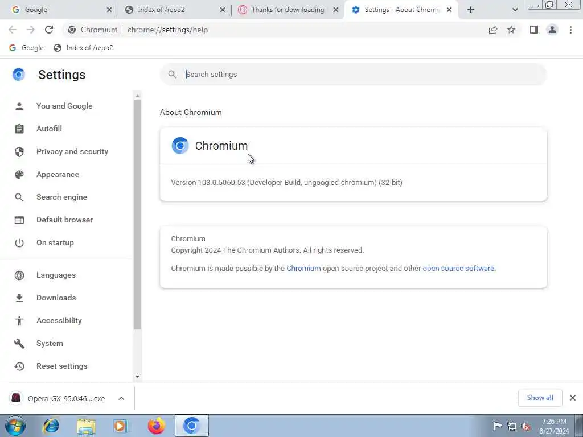Open You and Google settings
Screen dimensions: 583x437
point(64,106)
